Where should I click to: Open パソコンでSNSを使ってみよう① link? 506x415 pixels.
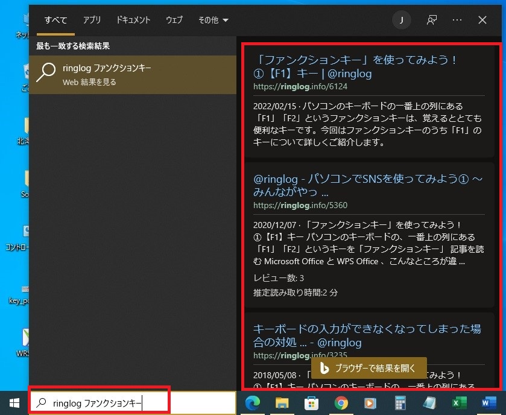click(x=368, y=185)
